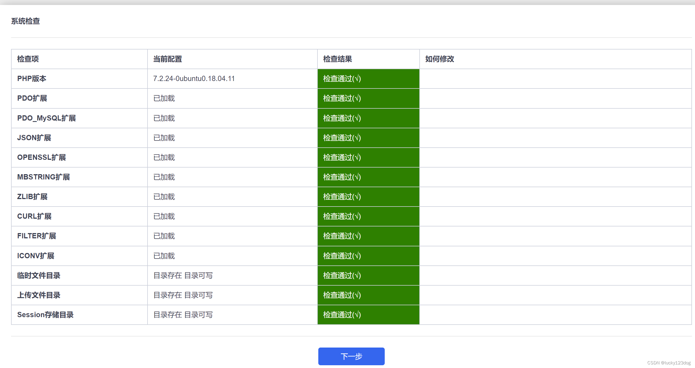Click 检查通过(√) result for FILTER扩展

pyautogui.click(x=368, y=236)
